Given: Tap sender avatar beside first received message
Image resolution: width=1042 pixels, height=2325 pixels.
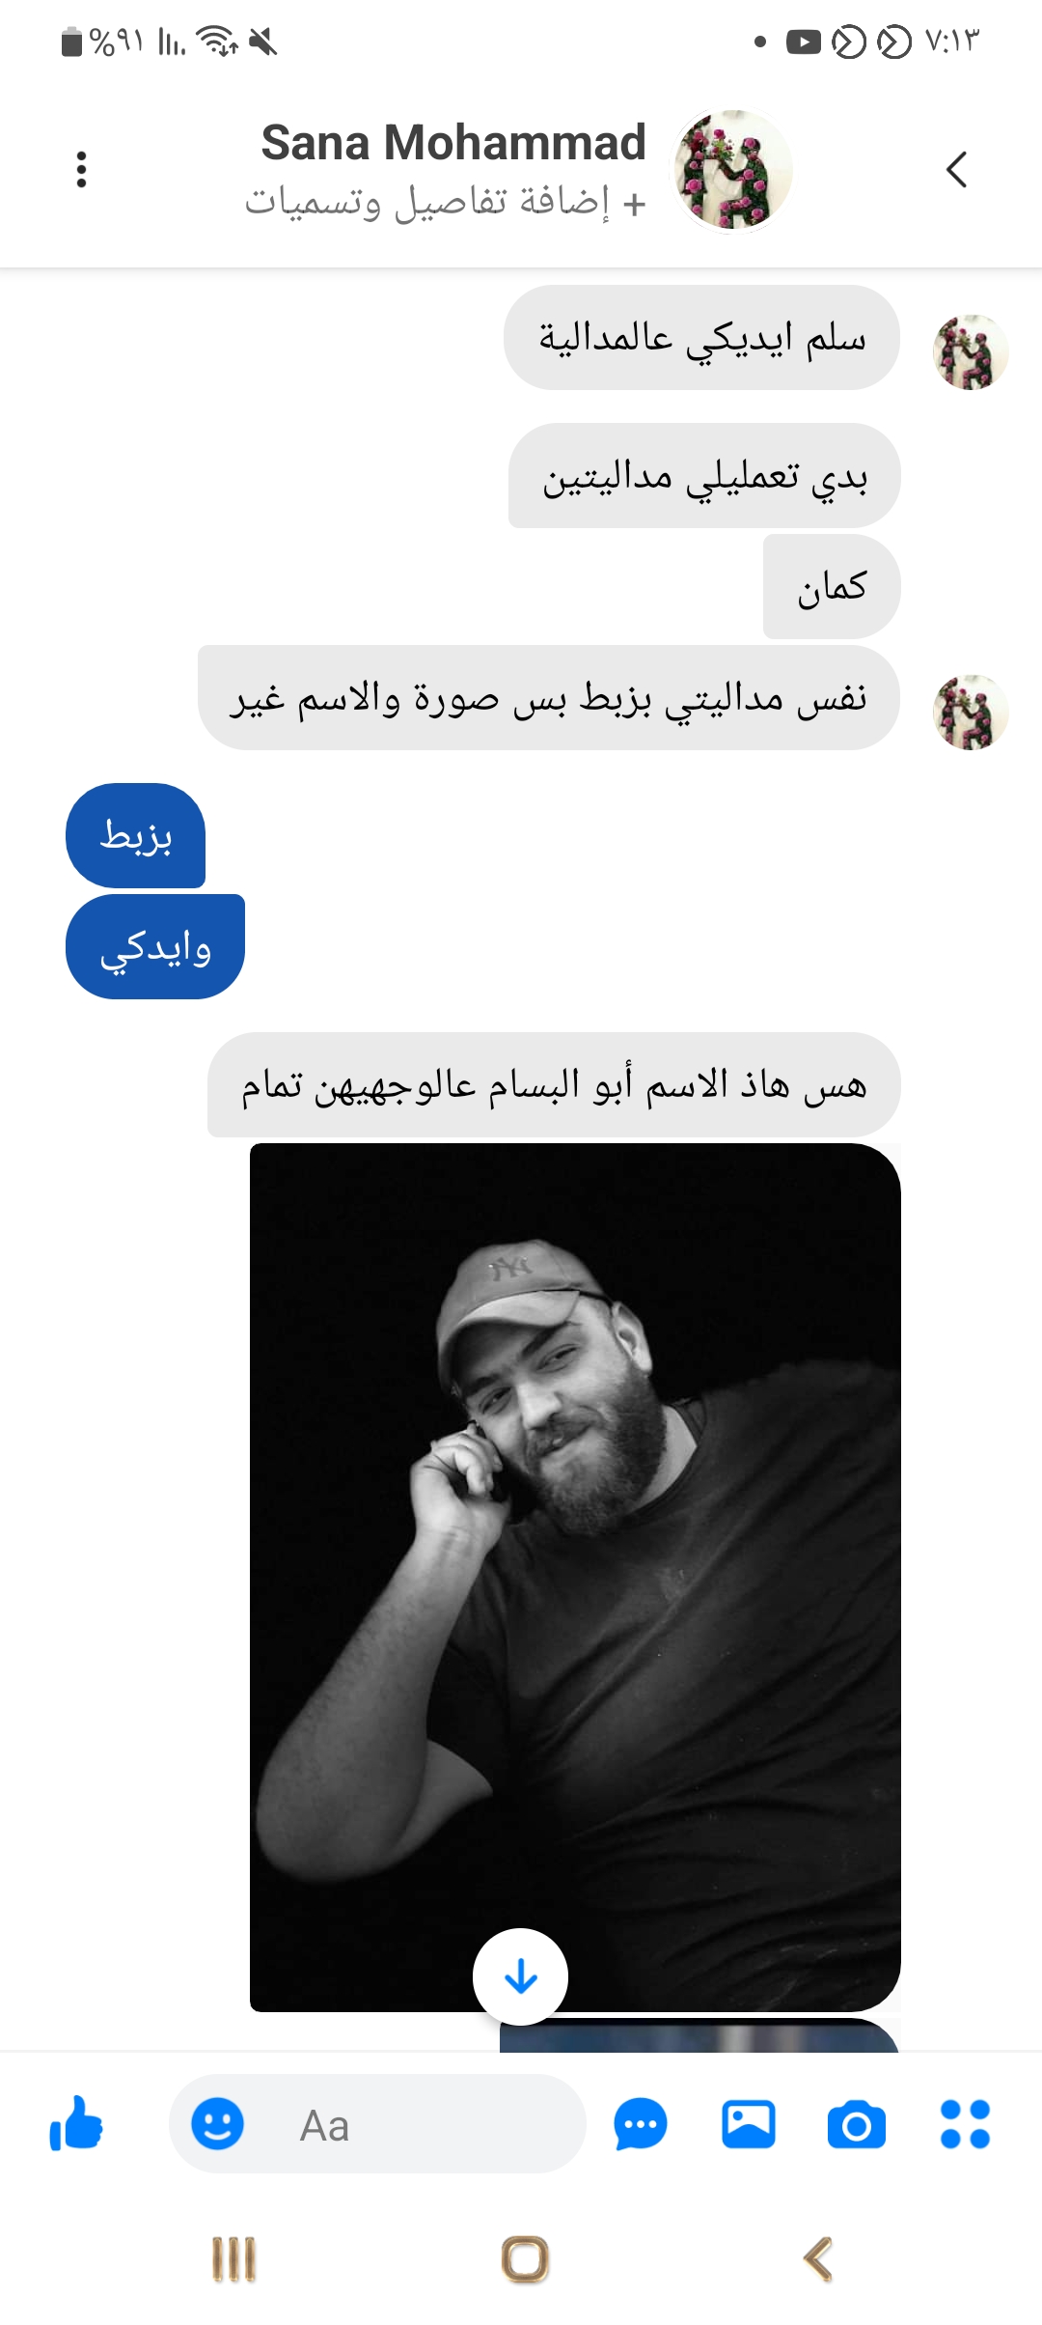Looking at the screenshot, I should (x=971, y=351).
